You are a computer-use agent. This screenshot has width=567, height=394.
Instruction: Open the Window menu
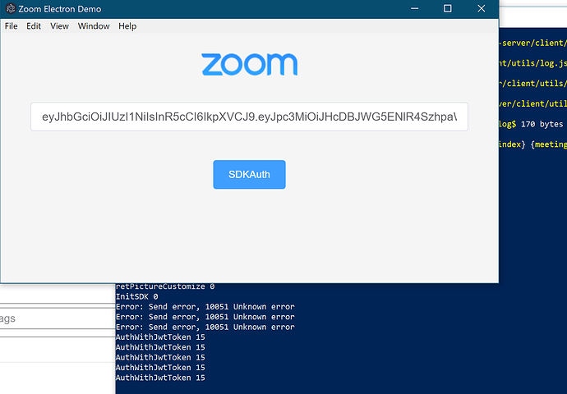coord(94,26)
